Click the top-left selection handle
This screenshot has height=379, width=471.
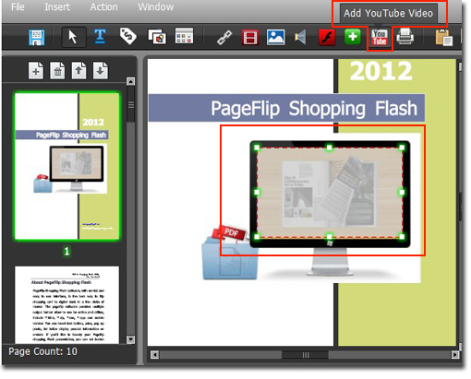[x=257, y=148]
